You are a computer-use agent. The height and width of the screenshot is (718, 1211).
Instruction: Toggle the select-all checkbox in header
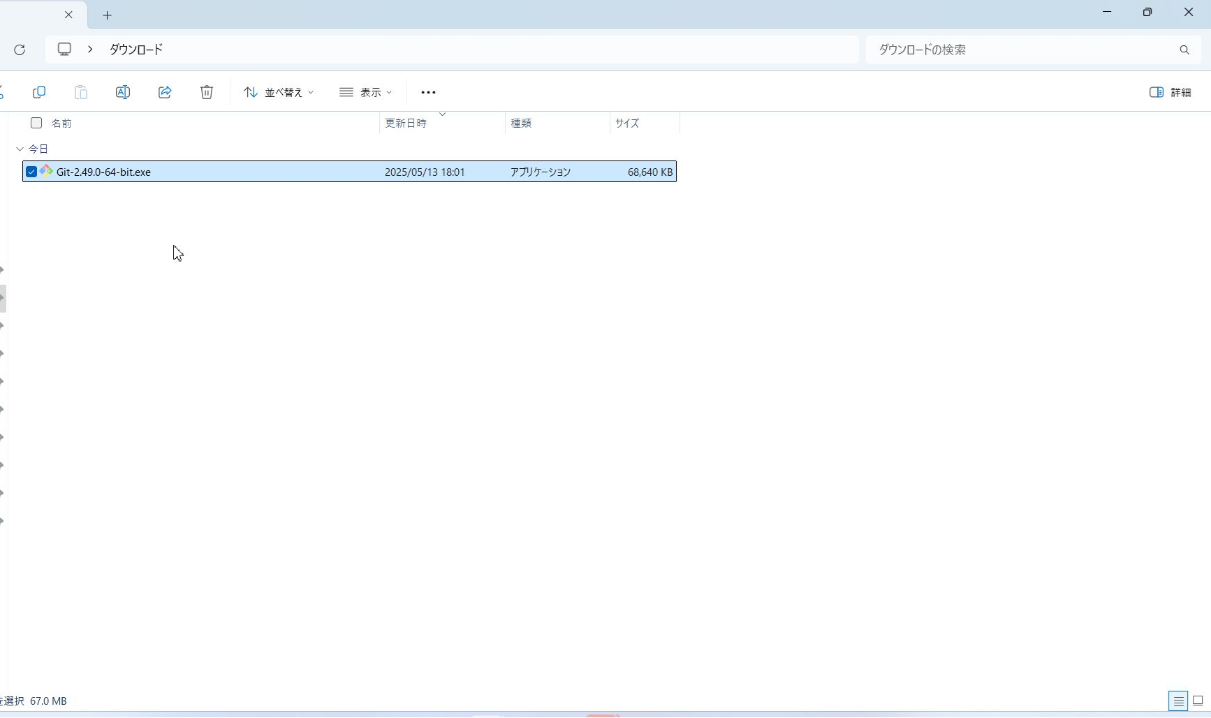(x=36, y=123)
